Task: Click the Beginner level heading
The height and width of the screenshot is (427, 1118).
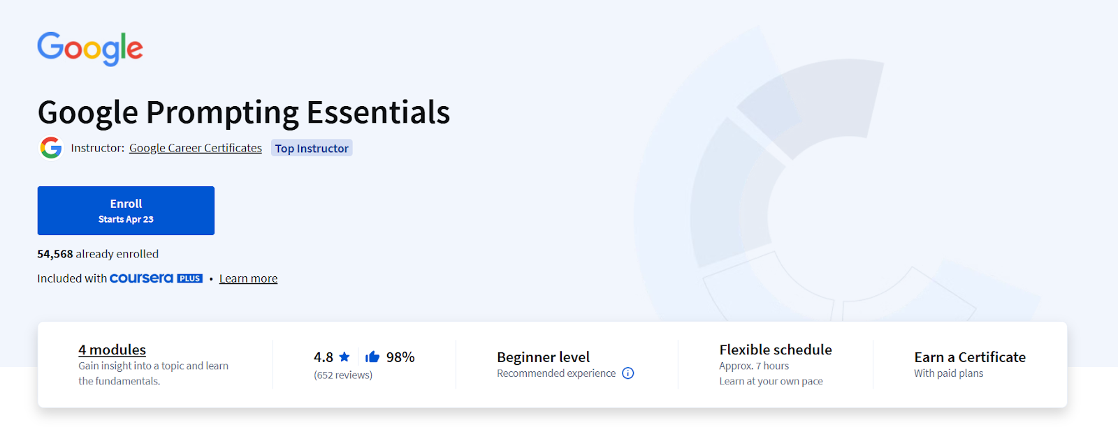Action: pos(543,357)
